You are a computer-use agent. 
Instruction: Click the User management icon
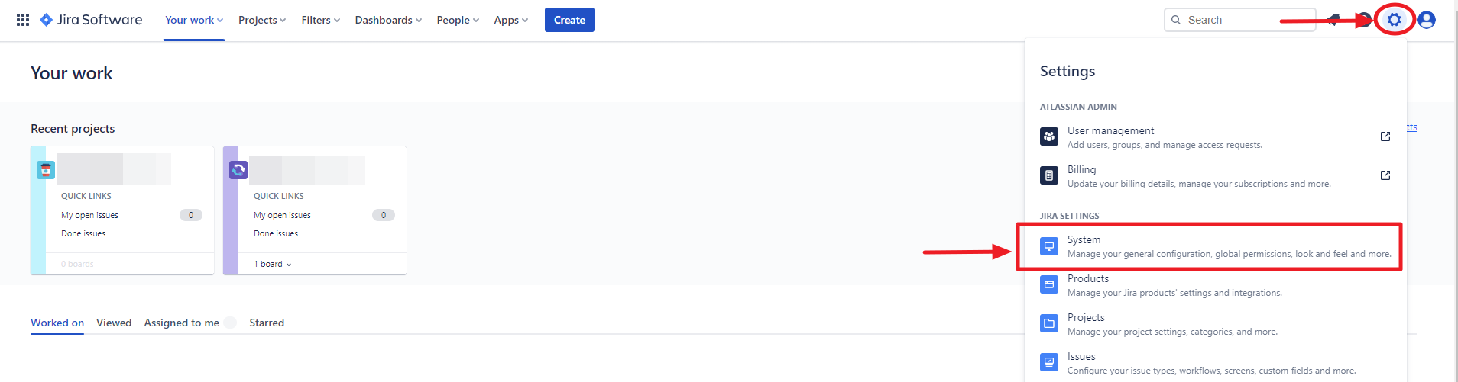(x=1049, y=136)
